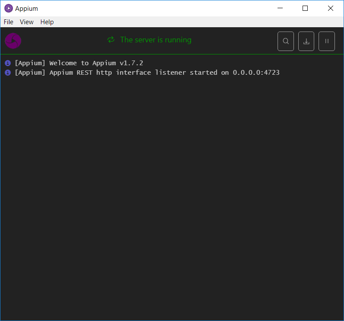Click info icon beside Welcome to Appium line
The image size is (344, 321).
click(x=8, y=63)
